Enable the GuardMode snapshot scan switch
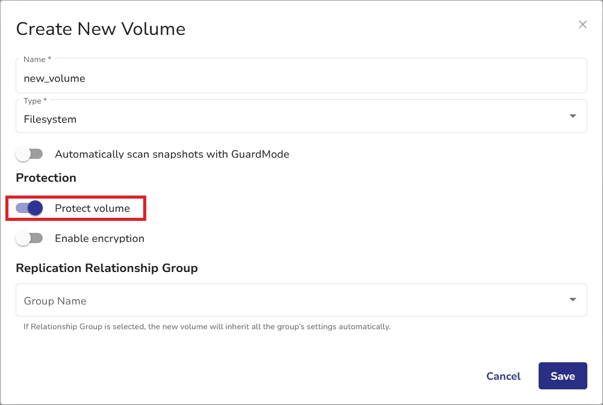603x405 pixels. click(x=29, y=154)
